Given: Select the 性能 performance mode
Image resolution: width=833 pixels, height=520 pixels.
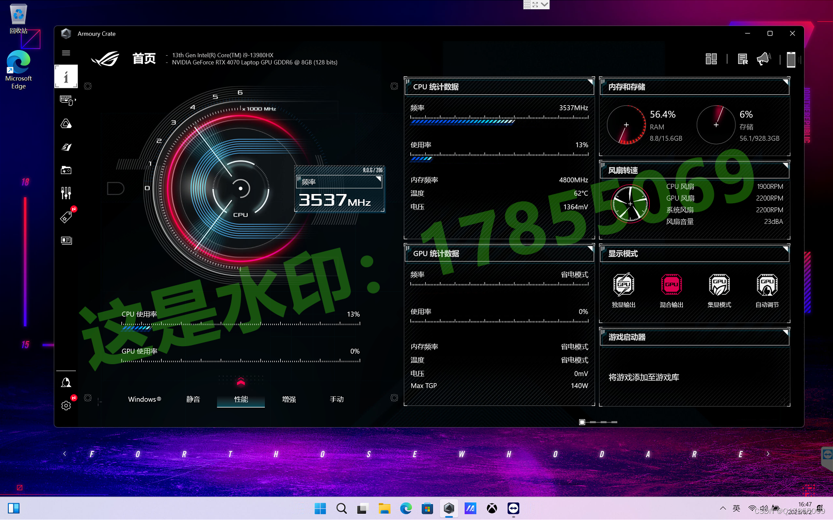Looking at the screenshot, I should coord(241,399).
